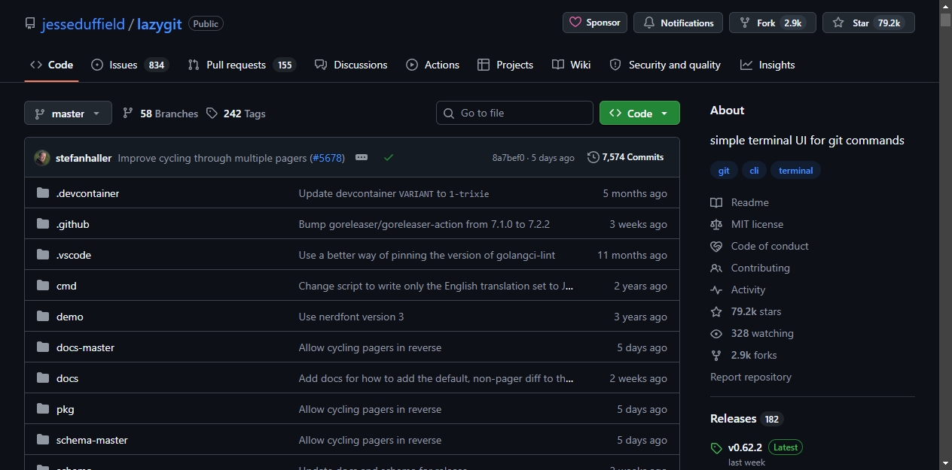Switch to the Code tab
The width and height of the screenshot is (952, 470).
51,65
